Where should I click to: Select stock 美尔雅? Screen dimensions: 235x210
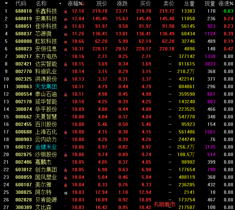43,185
